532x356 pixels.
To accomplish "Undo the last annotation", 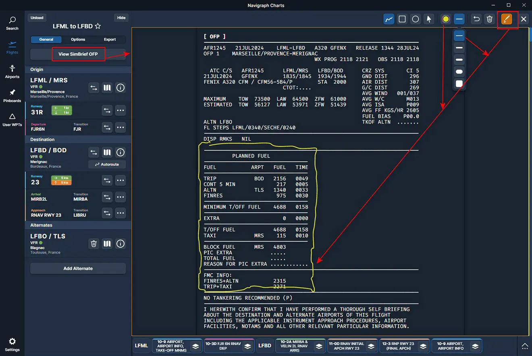I will point(476,19).
